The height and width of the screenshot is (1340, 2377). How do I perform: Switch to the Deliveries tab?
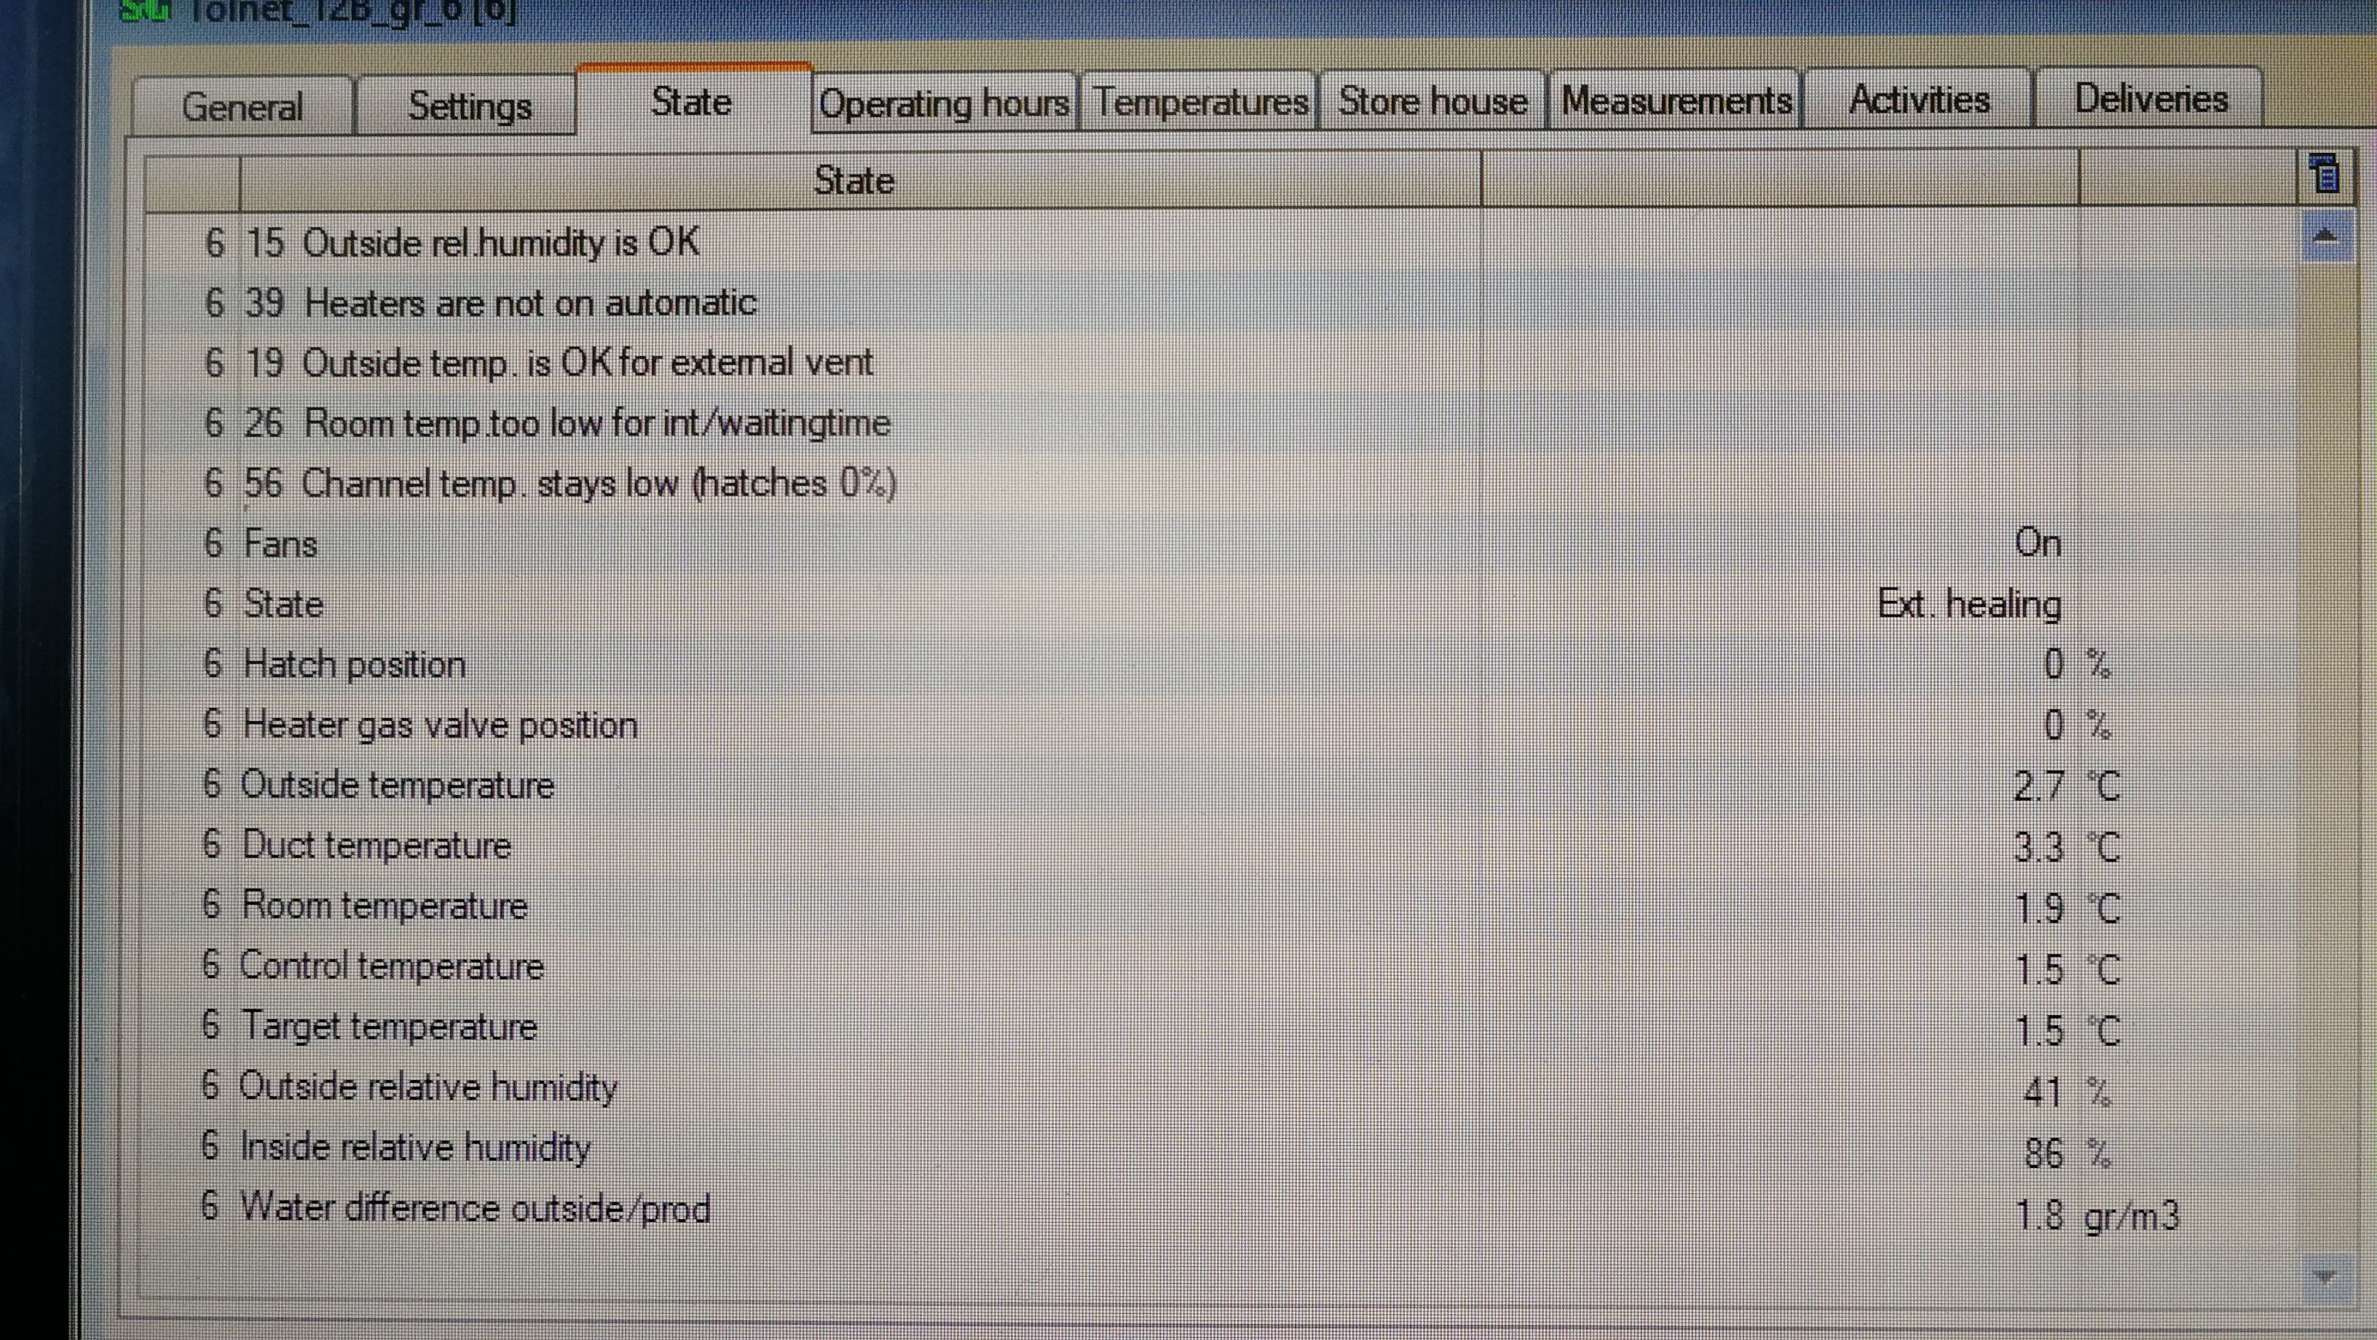(2150, 99)
